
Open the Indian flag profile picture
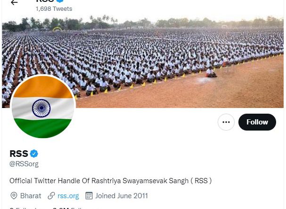(43, 107)
